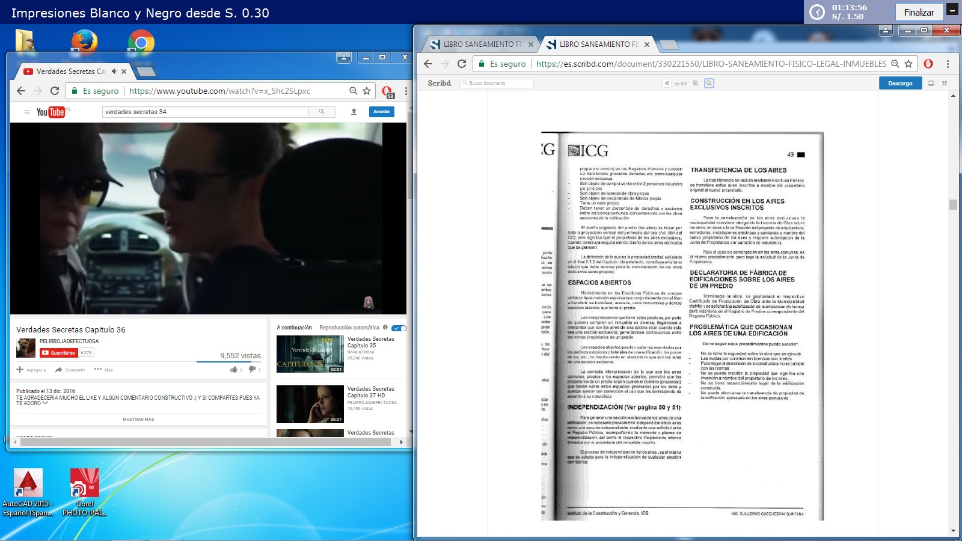Toggle Reproducción automática autoplay switch
This screenshot has width=962, height=541.
point(399,328)
